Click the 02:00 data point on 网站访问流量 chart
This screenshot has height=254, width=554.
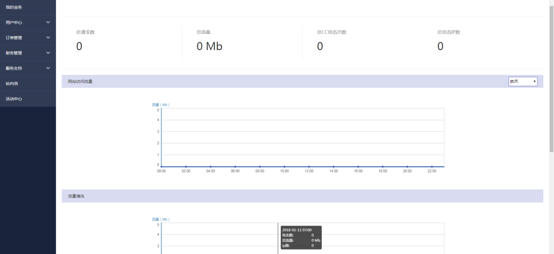click(186, 166)
